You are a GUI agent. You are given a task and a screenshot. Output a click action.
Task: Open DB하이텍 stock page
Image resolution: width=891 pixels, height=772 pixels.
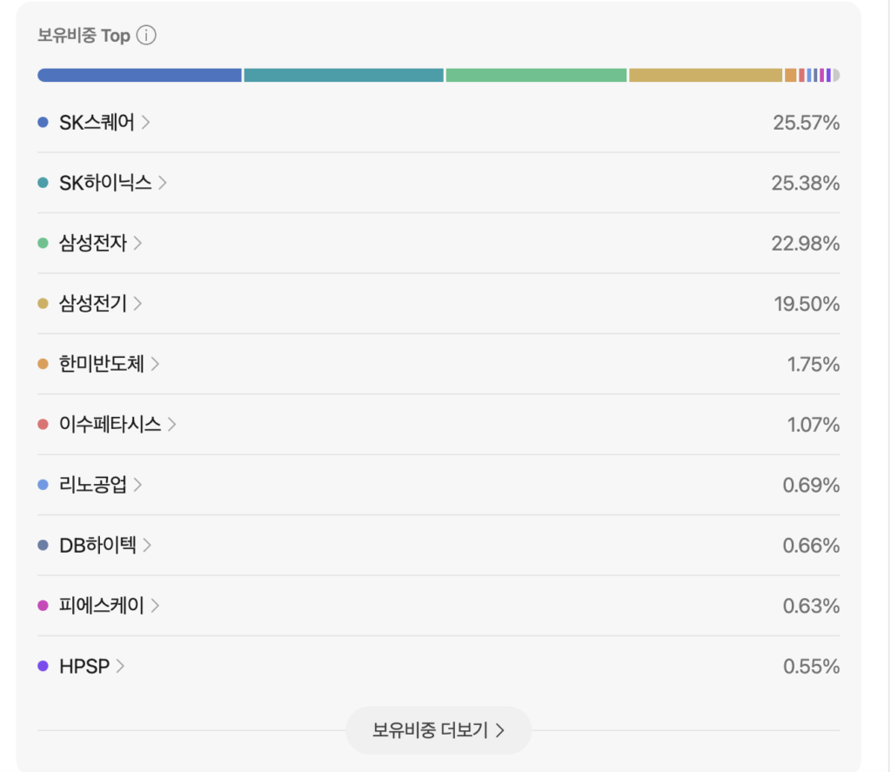[97, 545]
